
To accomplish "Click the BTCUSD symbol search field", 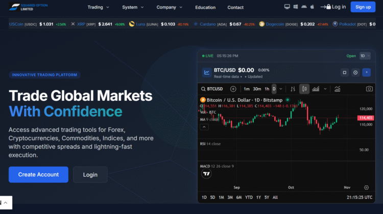I will click(x=212, y=89).
